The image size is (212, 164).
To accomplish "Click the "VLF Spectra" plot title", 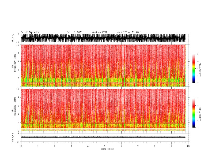I will click(30, 32).
